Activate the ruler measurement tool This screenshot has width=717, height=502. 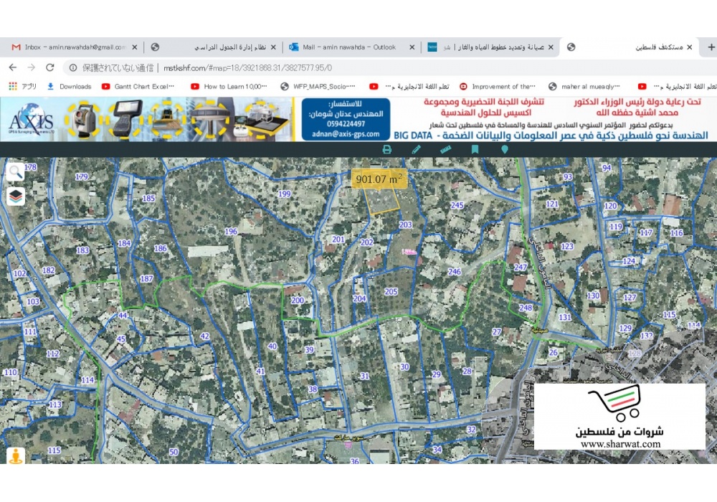point(445,149)
